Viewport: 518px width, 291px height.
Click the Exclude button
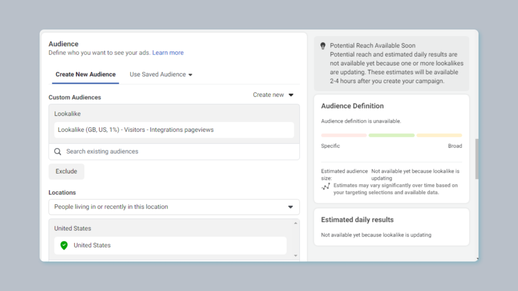click(x=66, y=172)
